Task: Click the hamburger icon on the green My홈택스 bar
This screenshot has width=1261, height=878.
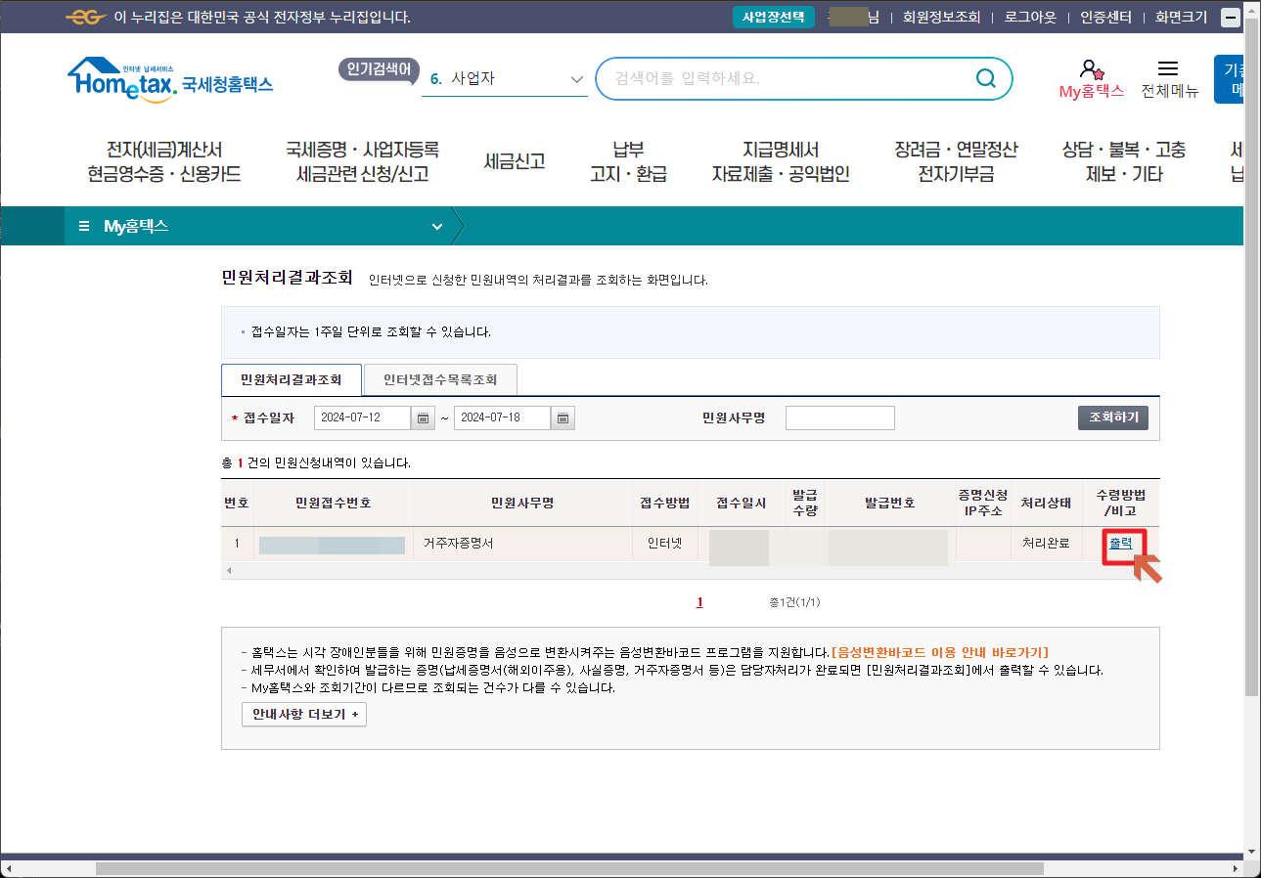Action: [x=83, y=224]
